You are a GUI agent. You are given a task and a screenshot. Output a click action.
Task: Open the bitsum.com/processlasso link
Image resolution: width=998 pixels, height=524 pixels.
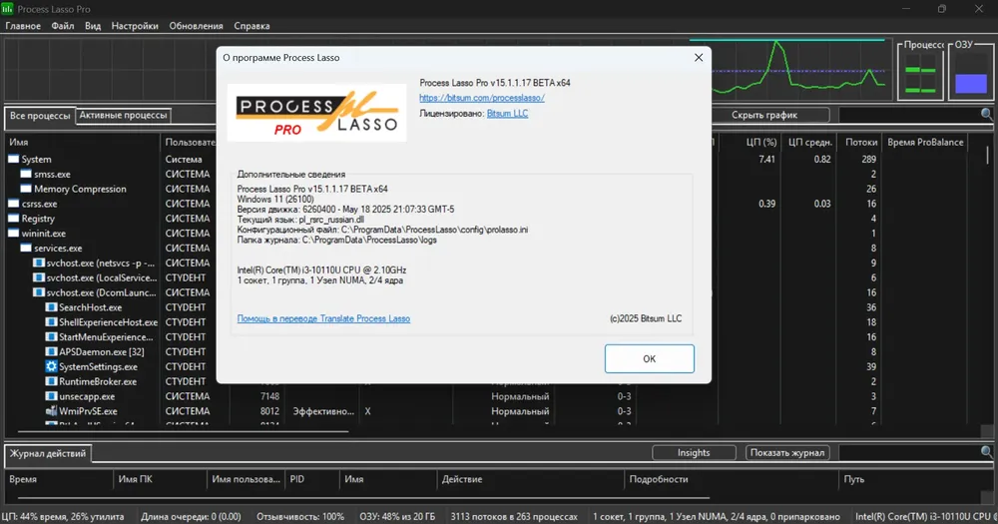pos(482,98)
